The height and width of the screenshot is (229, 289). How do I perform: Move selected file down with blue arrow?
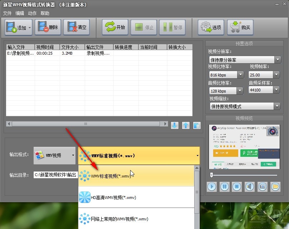pos(175,125)
